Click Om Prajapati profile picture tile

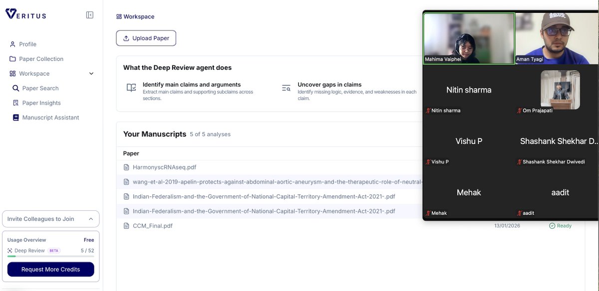coord(560,90)
